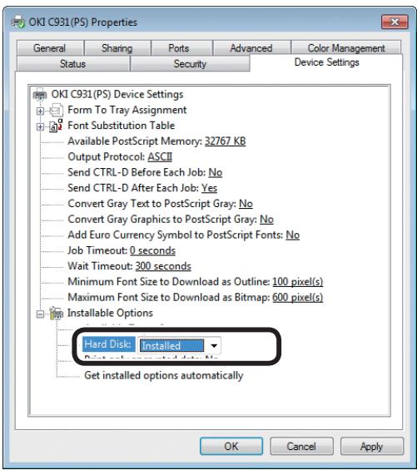Select the Form To Tray Assignment label
Viewport: 417px width, 470px height.
coord(127,110)
